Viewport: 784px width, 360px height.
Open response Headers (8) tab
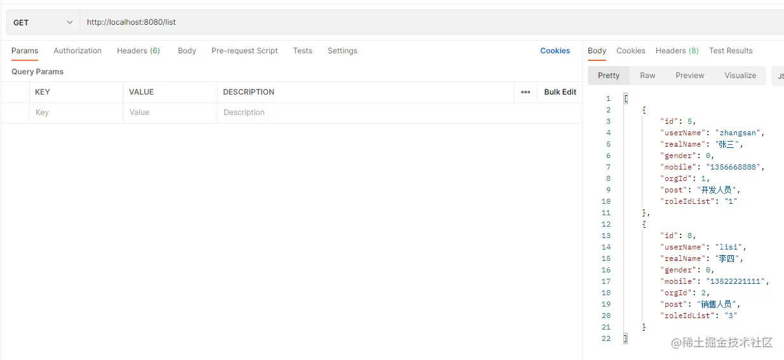[677, 51]
